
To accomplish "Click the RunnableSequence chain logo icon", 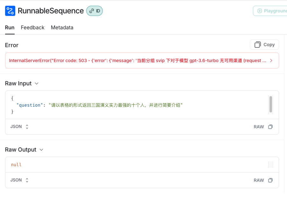I will [10, 11].
